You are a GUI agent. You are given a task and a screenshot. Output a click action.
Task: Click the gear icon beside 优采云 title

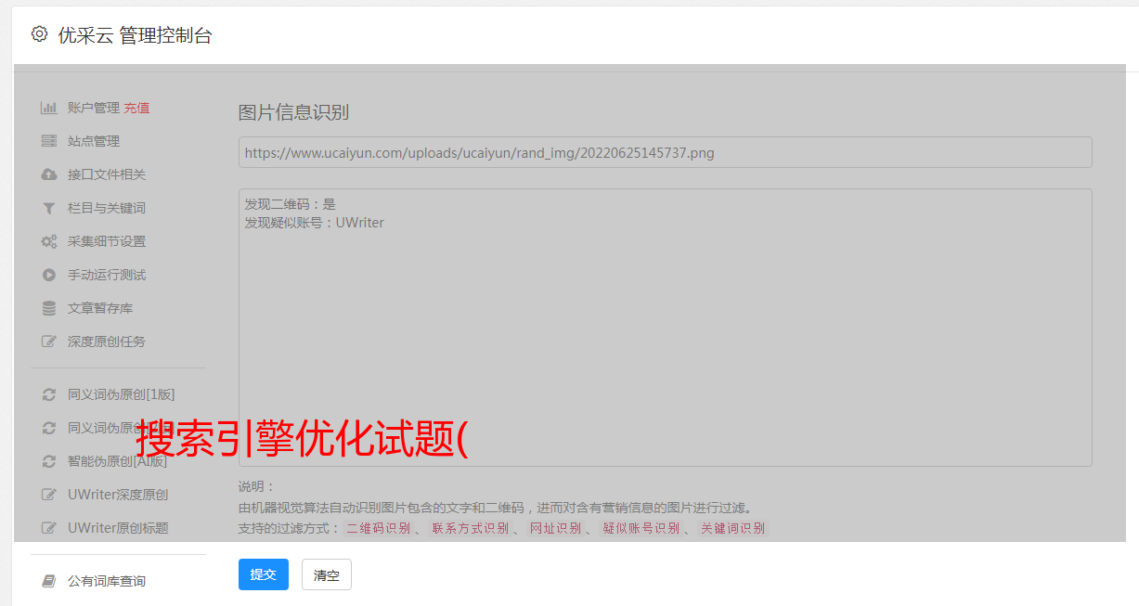click(x=39, y=34)
